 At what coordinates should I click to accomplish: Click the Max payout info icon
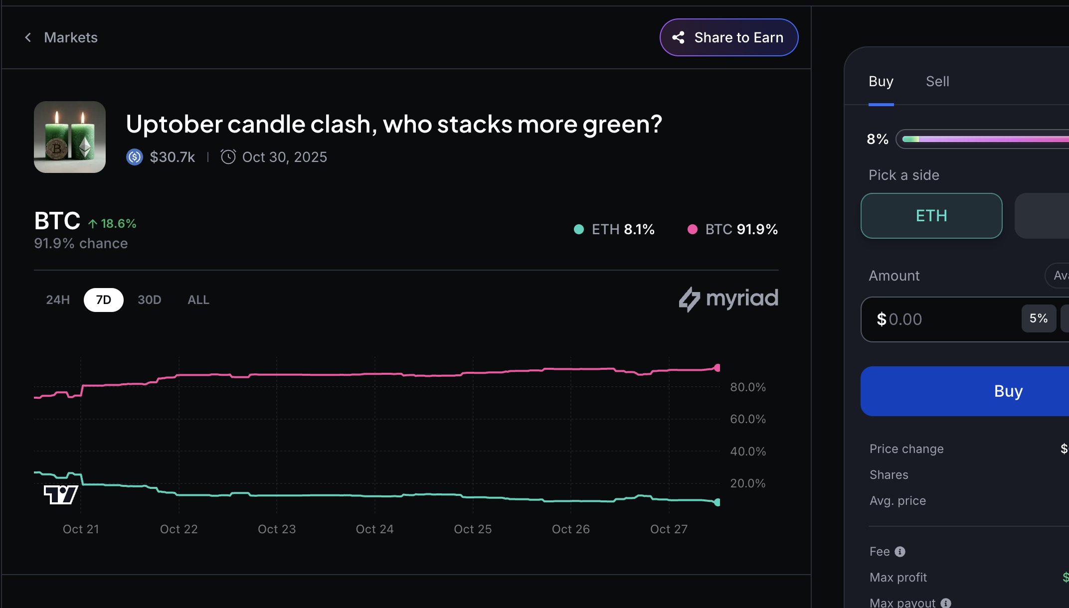tap(946, 603)
